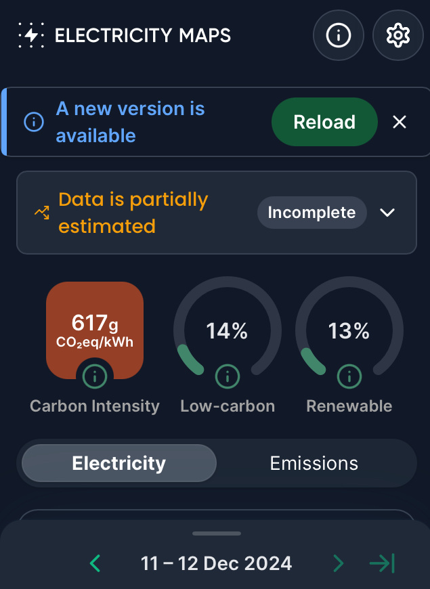
Task: Expand the data estimation details chevron
Action: pyautogui.click(x=387, y=213)
